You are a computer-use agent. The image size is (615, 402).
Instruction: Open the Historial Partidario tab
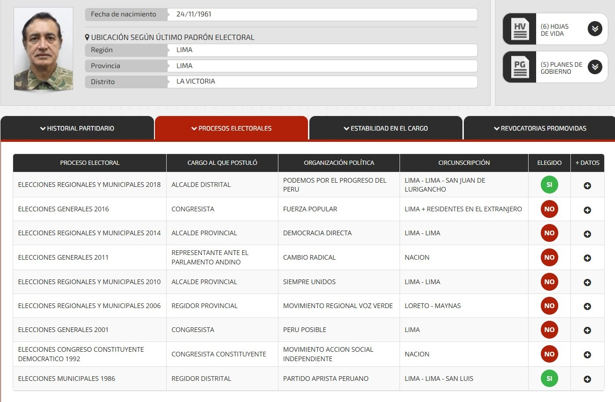[77, 128]
